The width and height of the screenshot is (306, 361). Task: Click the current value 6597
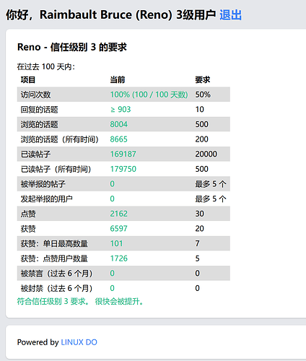[x=119, y=229]
